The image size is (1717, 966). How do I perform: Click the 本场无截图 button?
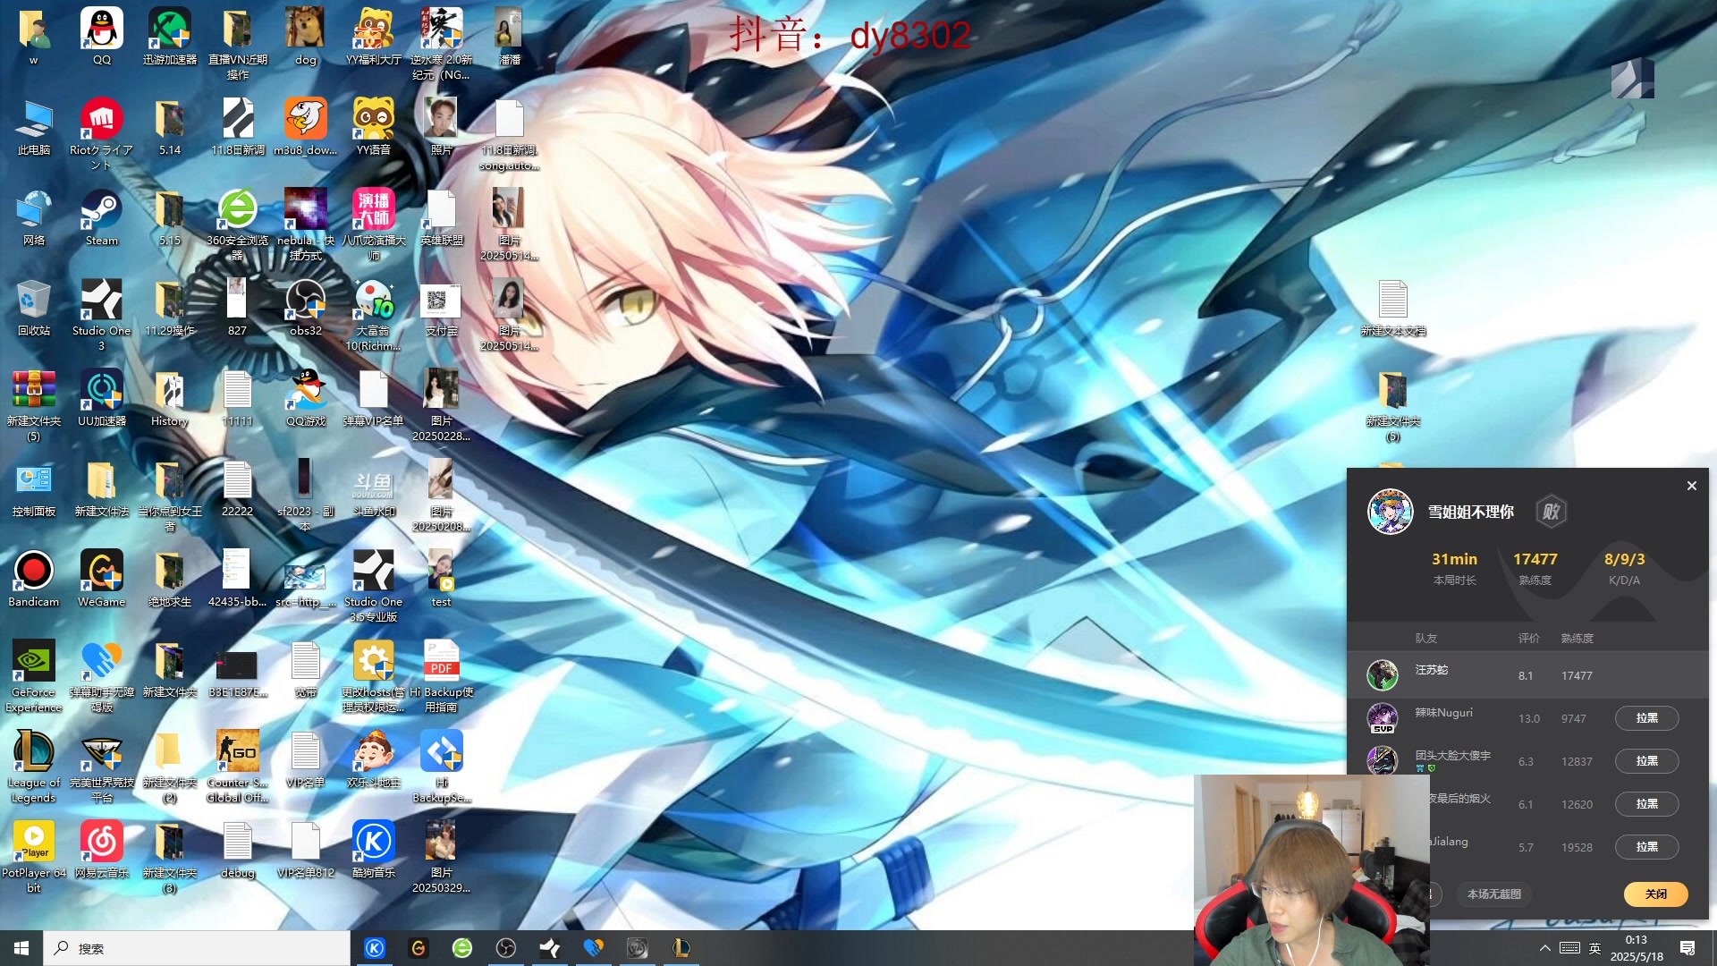click(x=1493, y=894)
